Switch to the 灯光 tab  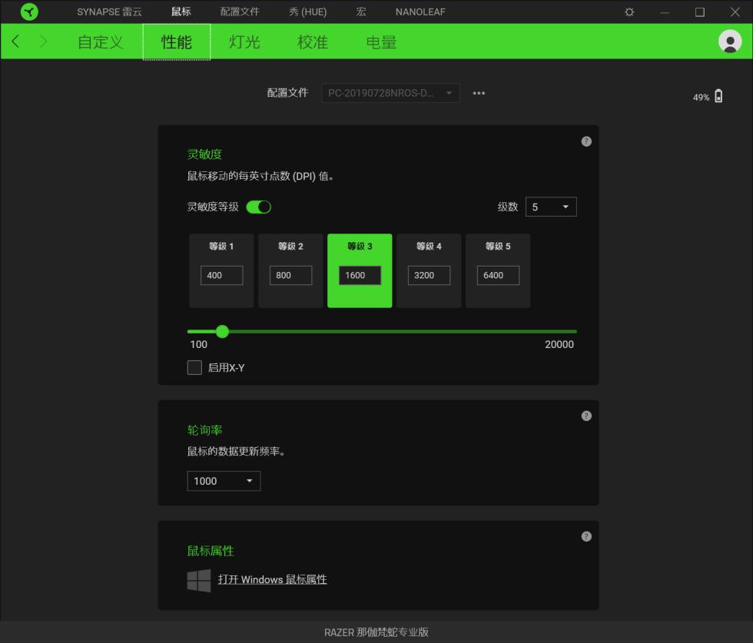244,42
